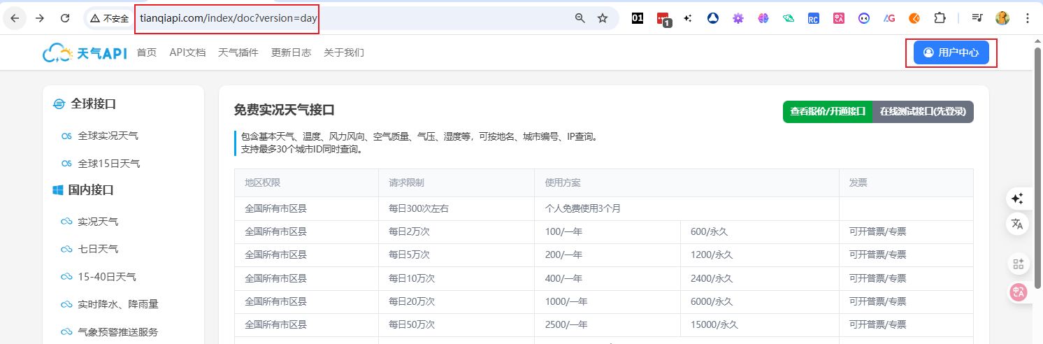Click the floating translate icon on right edge
1043x344 pixels.
point(1017,224)
